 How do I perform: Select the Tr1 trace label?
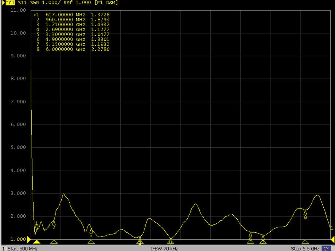(10, 3)
